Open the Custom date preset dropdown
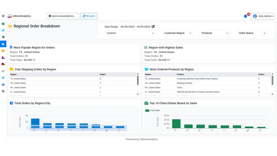Image resolution: width=277 pixels, height=156 pixels. pos(131,33)
